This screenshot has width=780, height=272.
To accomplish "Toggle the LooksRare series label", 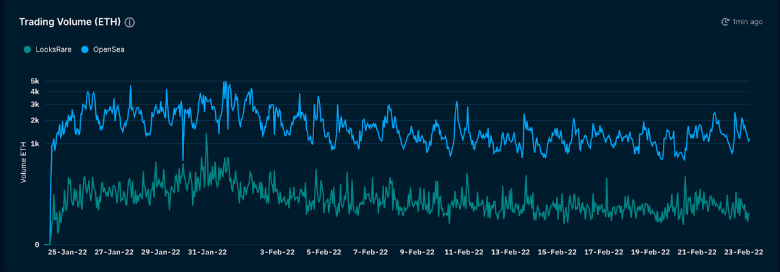I will (x=53, y=49).
